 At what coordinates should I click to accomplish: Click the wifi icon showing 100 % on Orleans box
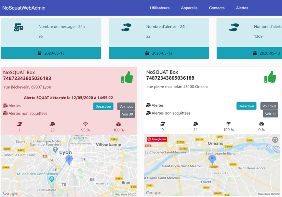tap(228, 124)
